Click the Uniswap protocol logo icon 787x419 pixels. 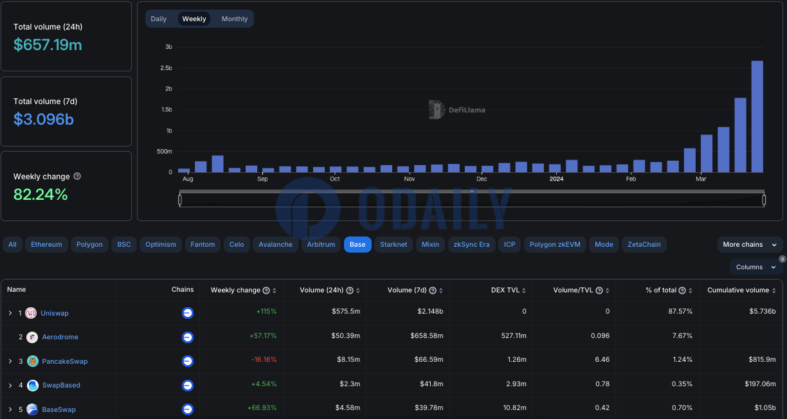tap(32, 313)
